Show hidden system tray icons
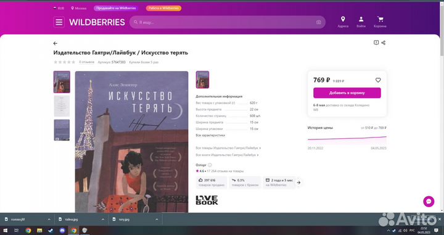Screen dimensions: 444x235 pyautogui.click(x=388, y=231)
